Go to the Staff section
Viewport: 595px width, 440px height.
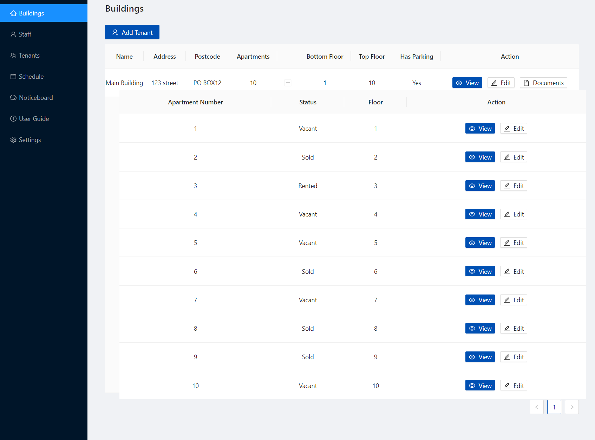[44, 34]
